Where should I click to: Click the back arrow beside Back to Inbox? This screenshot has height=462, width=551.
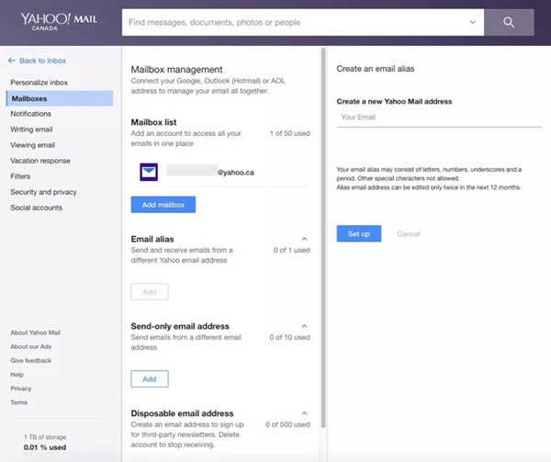click(x=12, y=61)
